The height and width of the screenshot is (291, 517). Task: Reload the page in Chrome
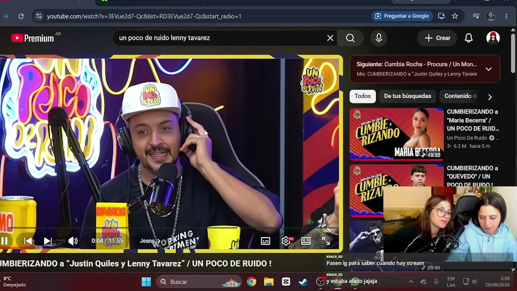tap(21, 16)
